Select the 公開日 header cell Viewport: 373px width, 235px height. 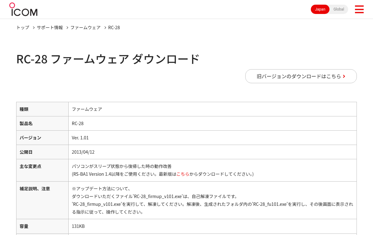pyautogui.click(x=42, y=152)
